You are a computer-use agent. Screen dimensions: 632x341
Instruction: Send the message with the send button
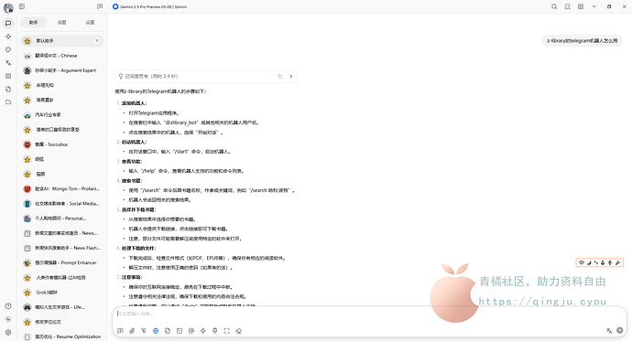619,331
